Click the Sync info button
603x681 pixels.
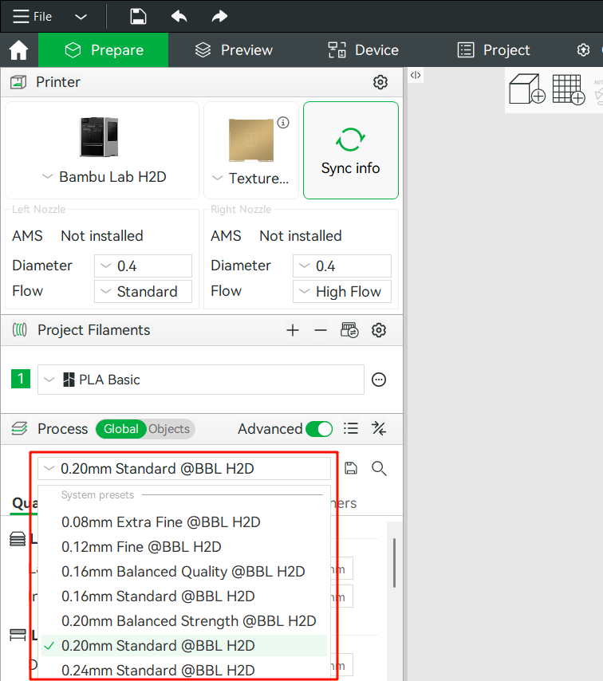pyautogui.click(x=350, y=150)
